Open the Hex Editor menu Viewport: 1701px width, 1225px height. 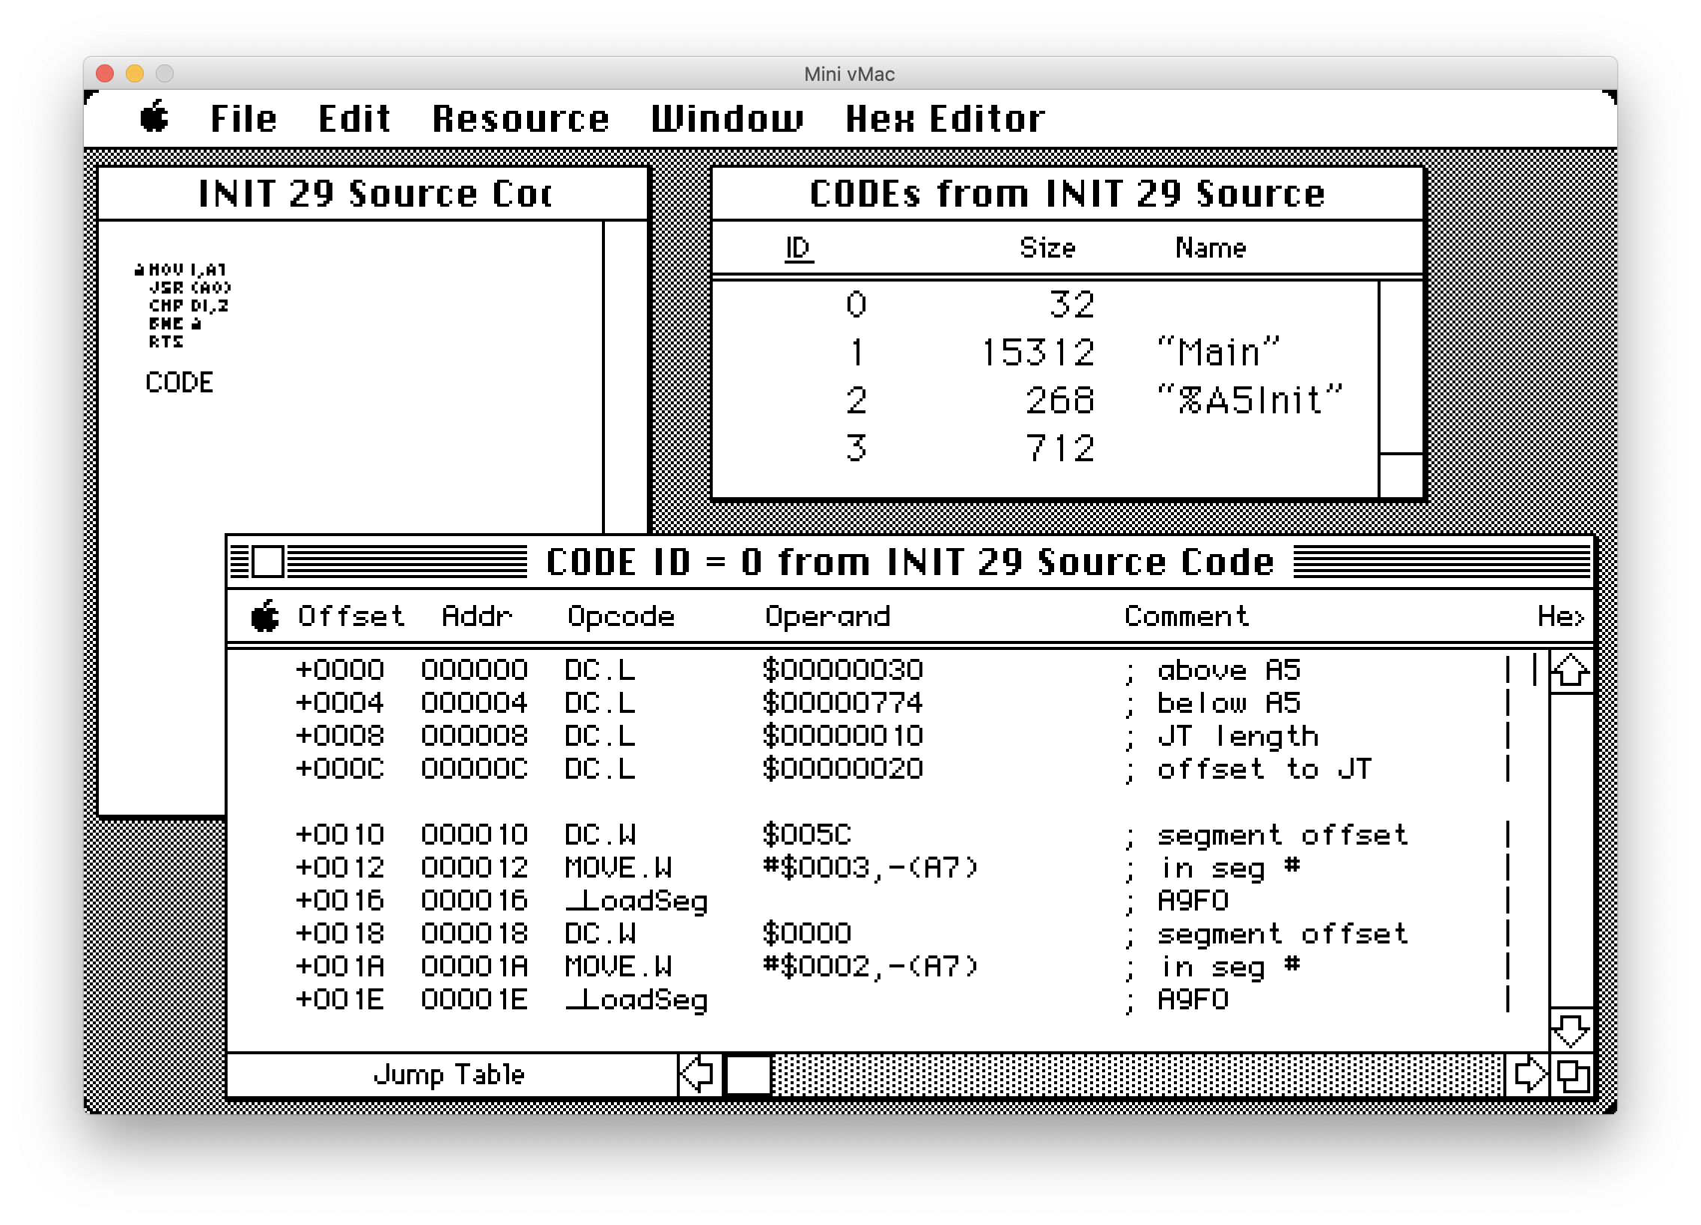(945, 118)
